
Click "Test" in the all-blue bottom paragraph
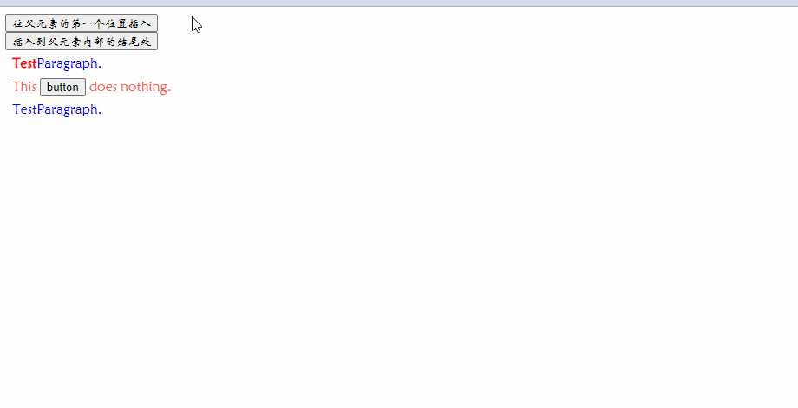click(x=24, y=109)
